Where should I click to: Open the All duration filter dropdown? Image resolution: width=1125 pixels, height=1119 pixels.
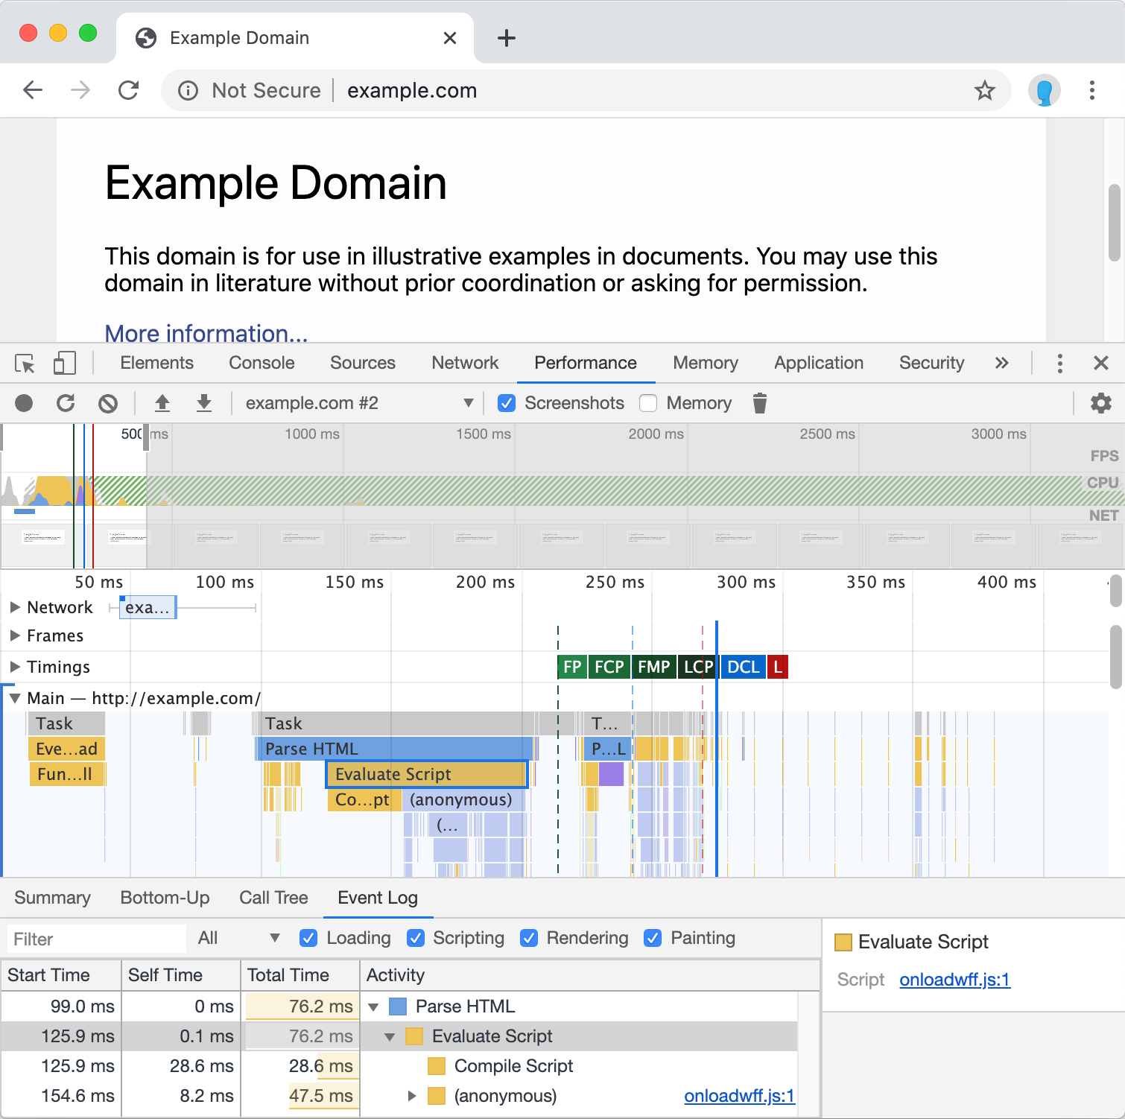click(238, 938)
